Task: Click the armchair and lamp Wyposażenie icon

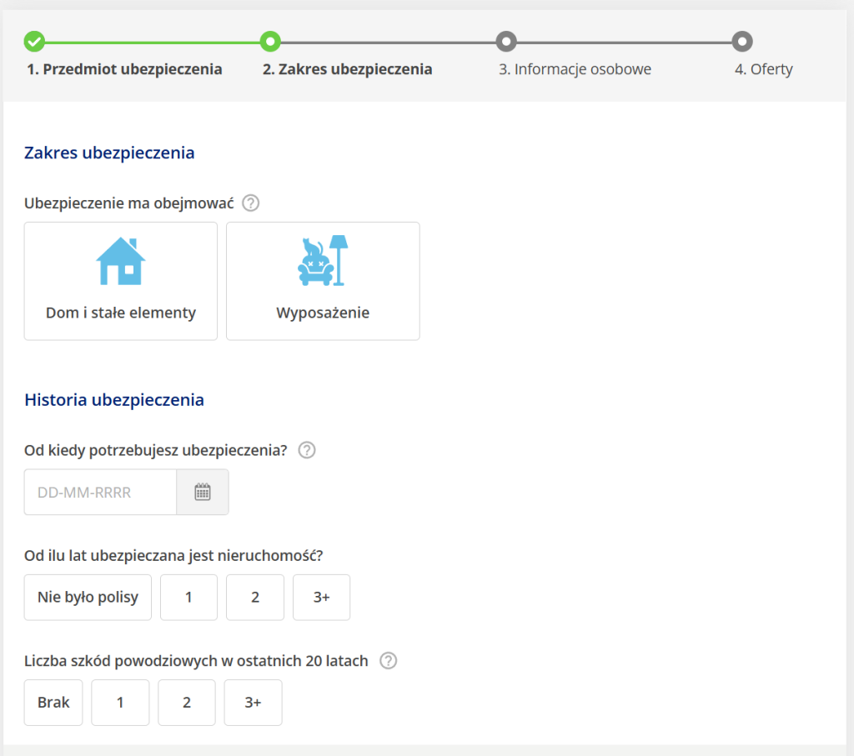Action: tap(323, 262)
